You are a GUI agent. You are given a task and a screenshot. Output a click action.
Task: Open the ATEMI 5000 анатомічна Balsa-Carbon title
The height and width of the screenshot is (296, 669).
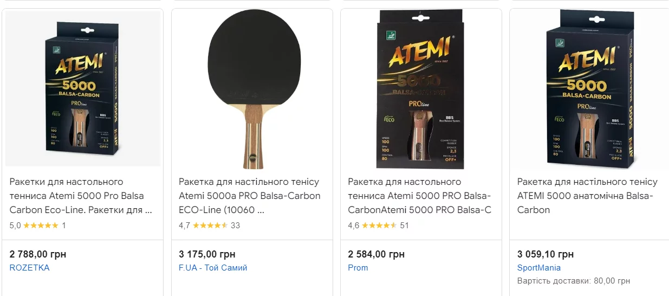(587, 196)
